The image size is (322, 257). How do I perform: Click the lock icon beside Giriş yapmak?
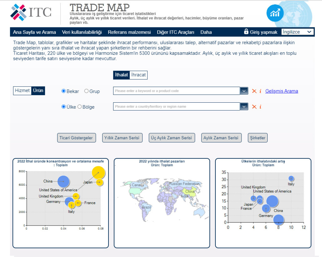(x=246, y=32)
